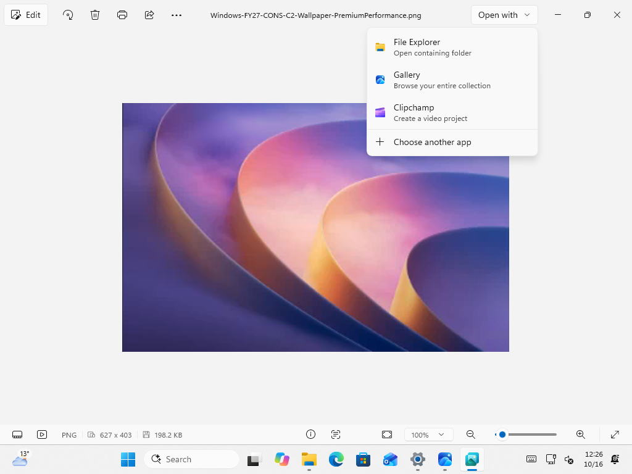Viewport: 632px width, 474px height.
Task: Click the taskbar Search box
Action: 191,459
